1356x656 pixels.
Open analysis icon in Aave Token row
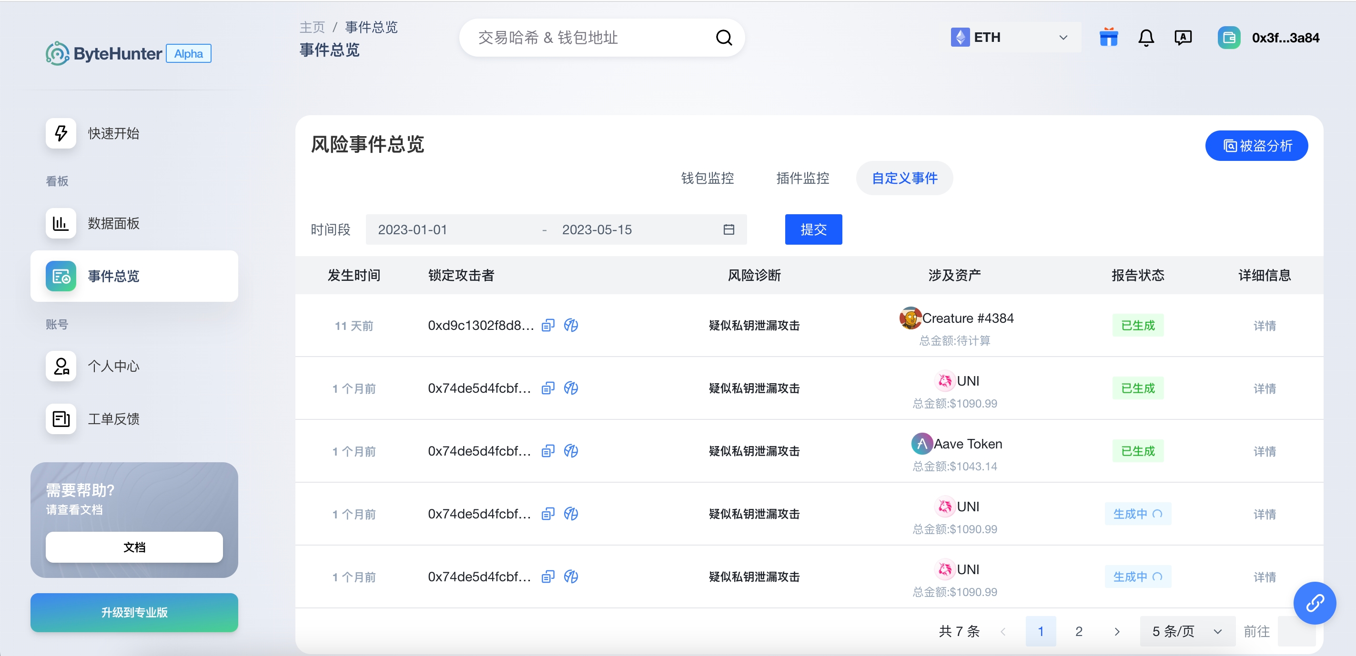tap(571, 451)
